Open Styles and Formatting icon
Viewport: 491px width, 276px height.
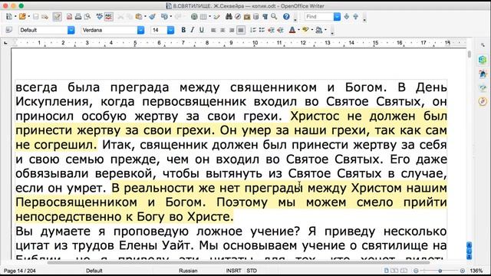click(9, 30)
